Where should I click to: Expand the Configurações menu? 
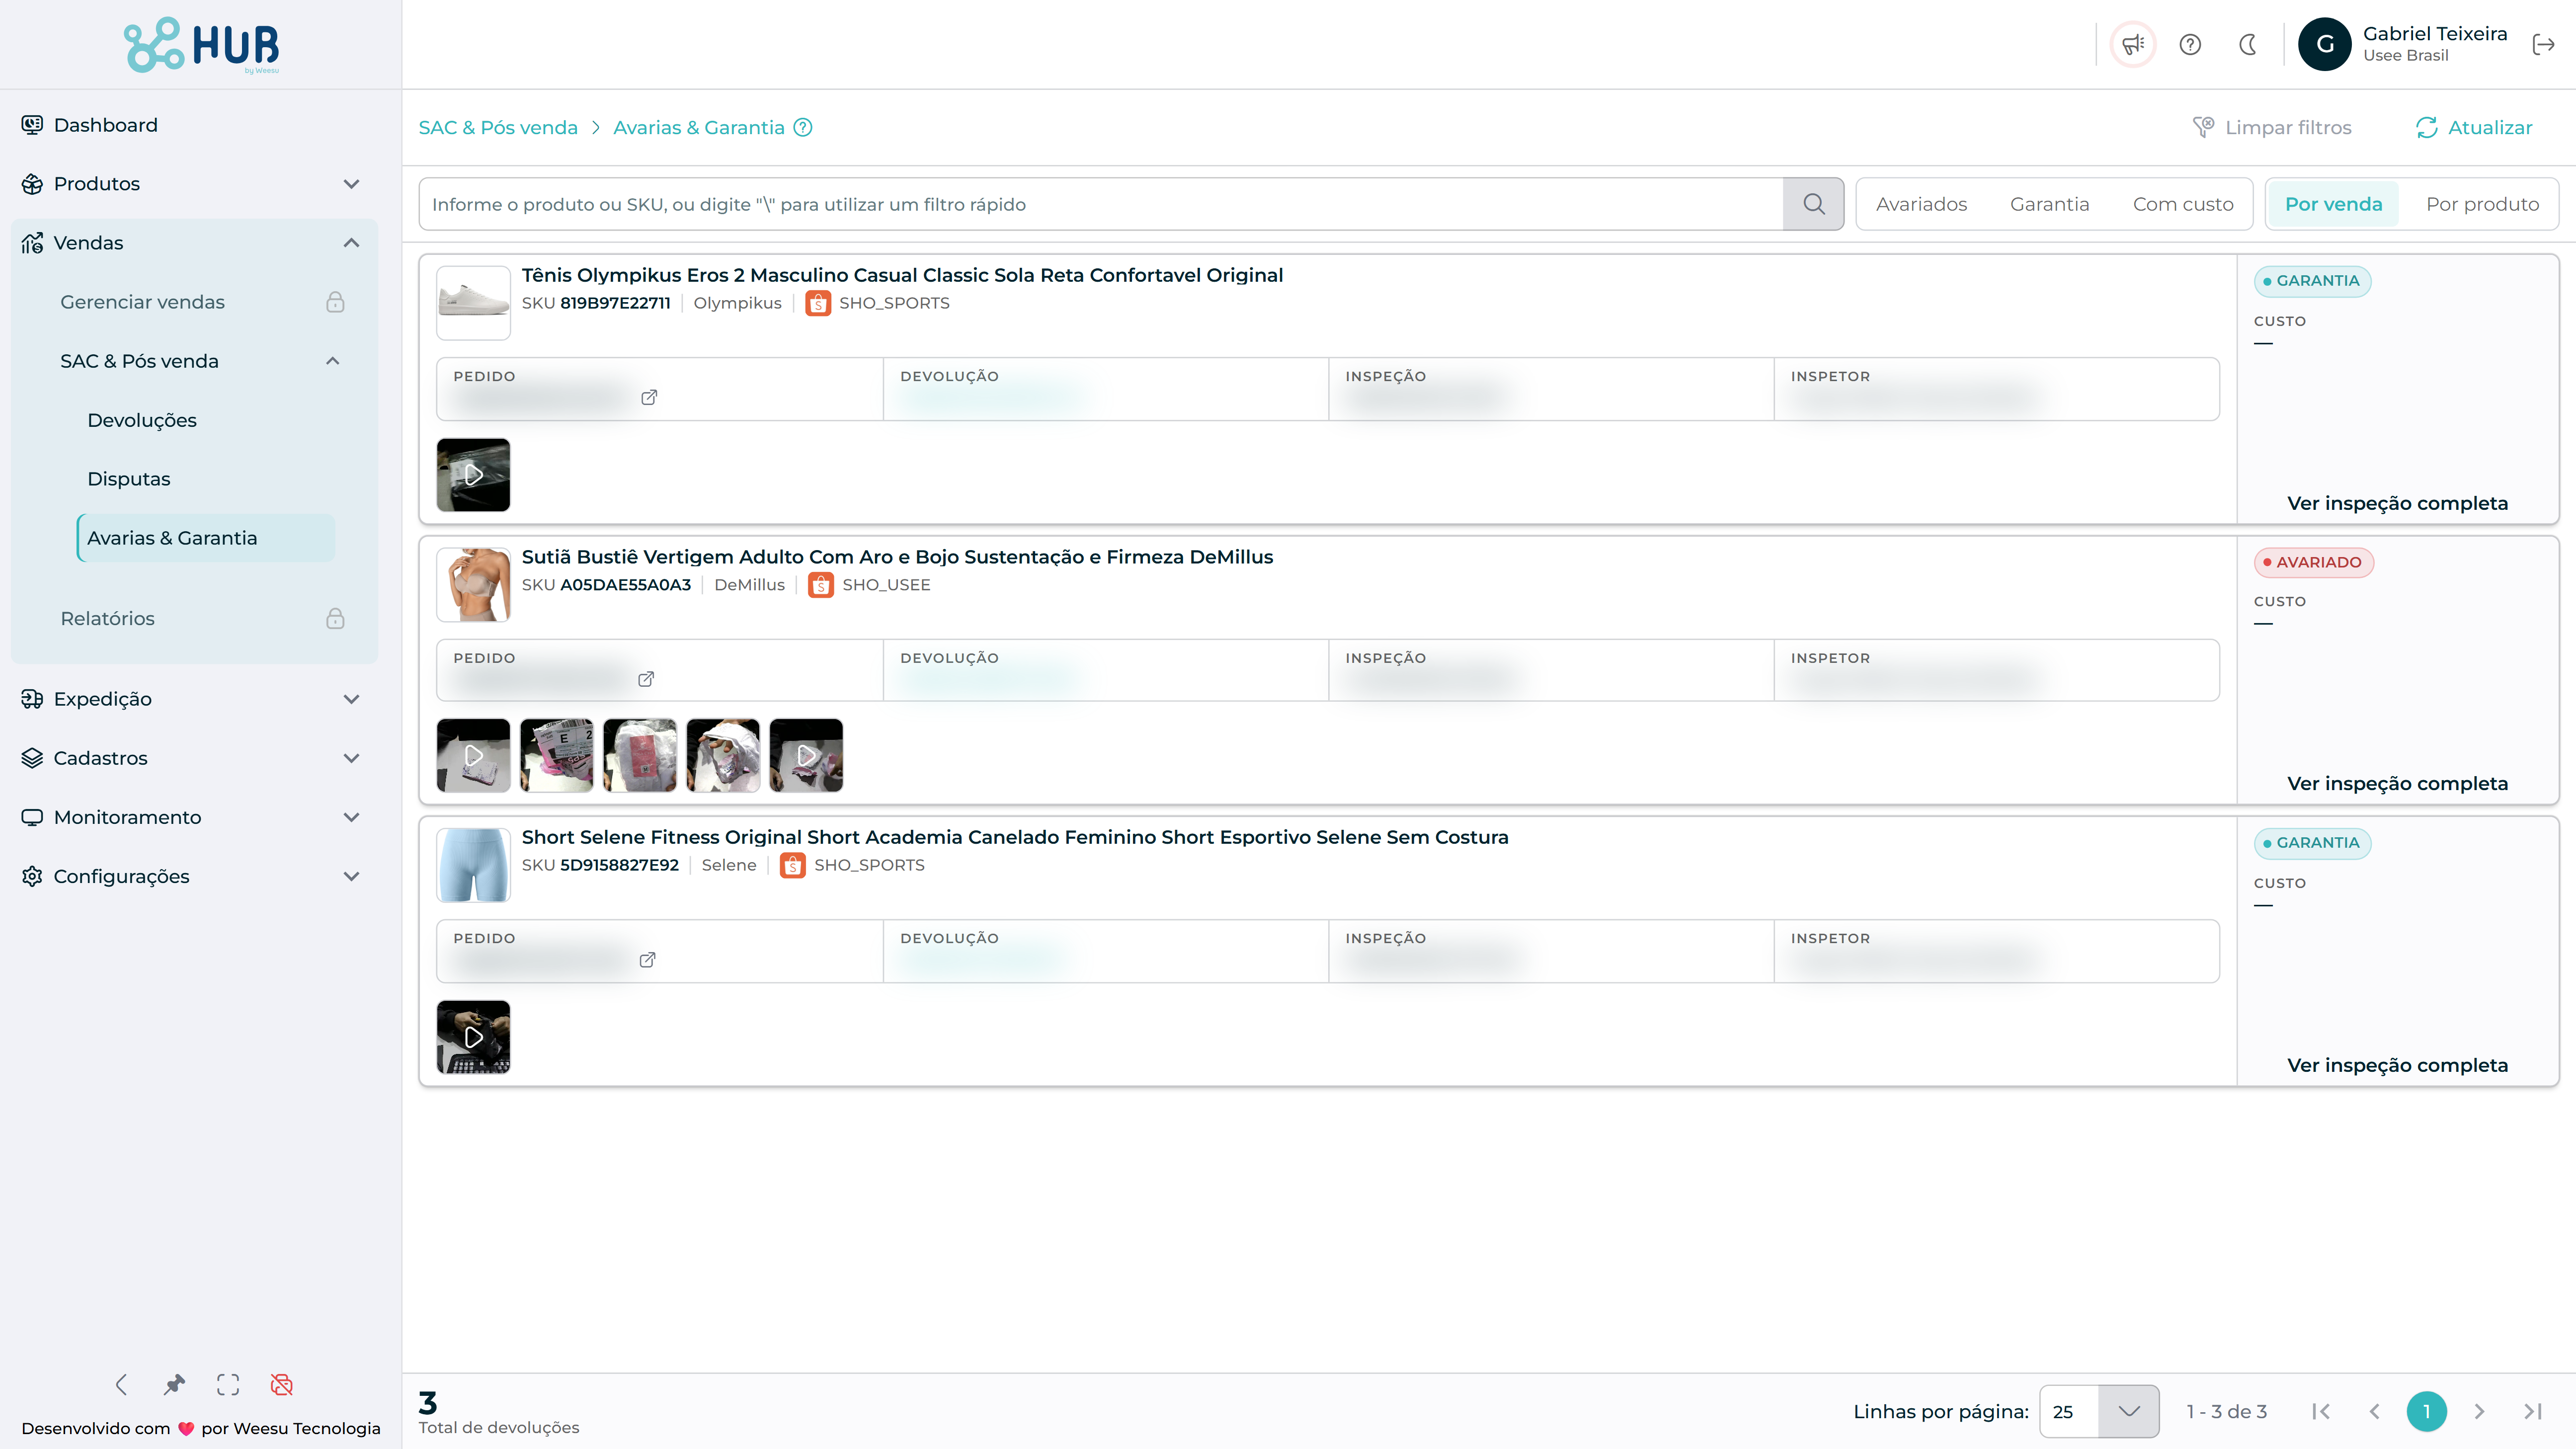(194, 876)
